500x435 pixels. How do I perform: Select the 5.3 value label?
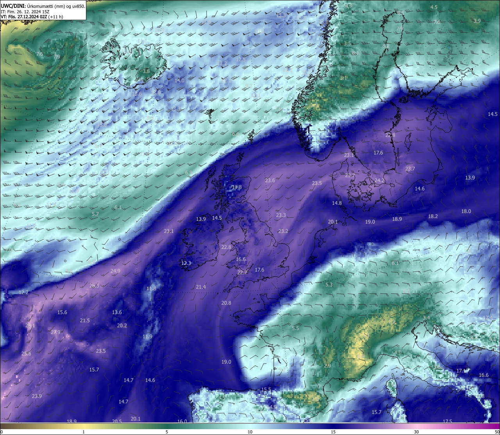point(329,285)
